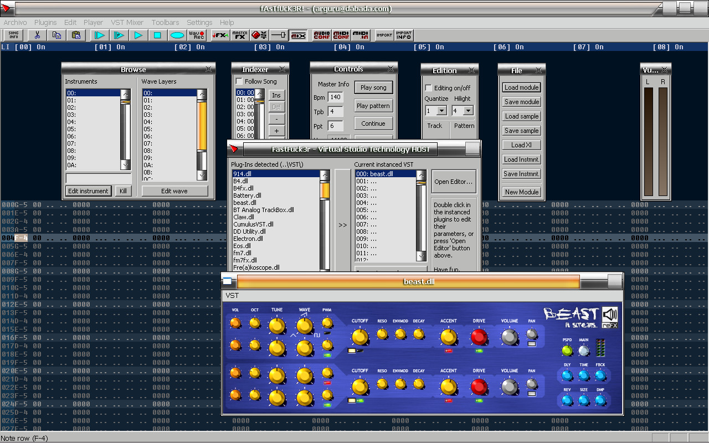Start Wav Rec recording
This screenshot has height=443, width=709.
click(x=197, y=35)
